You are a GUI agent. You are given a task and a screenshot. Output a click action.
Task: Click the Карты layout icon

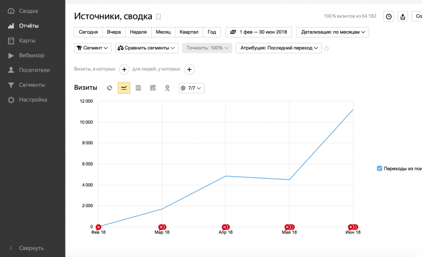11,40
